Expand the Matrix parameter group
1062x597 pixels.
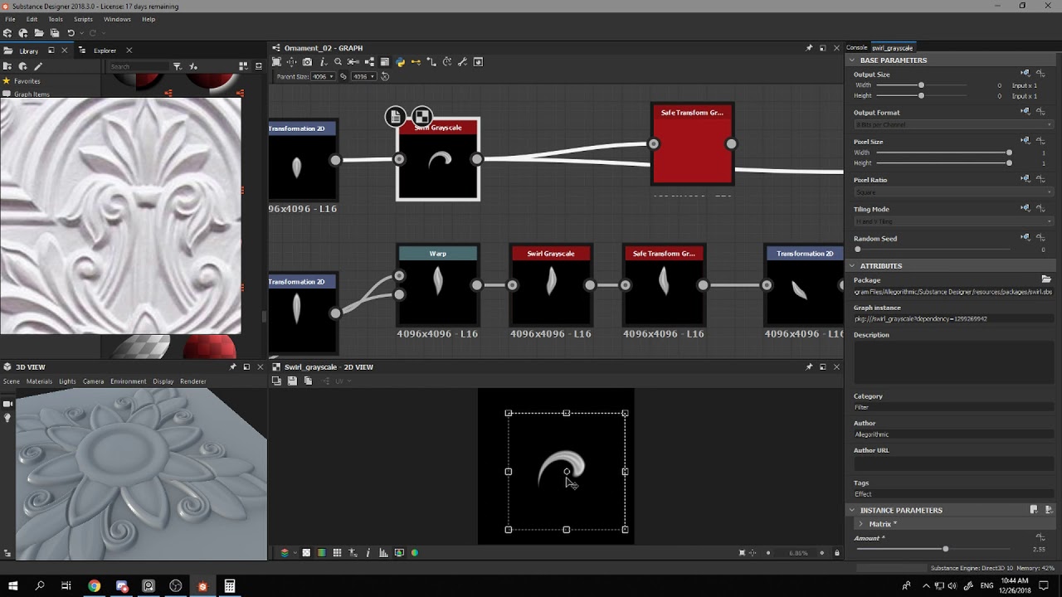(x=861, y=524)
